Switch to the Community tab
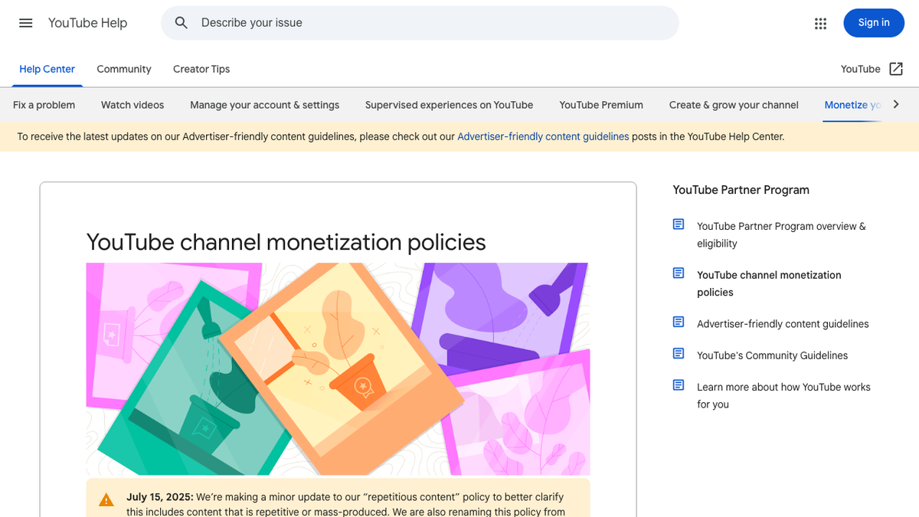This screenshot has height=517, width=919. (124, 69)
